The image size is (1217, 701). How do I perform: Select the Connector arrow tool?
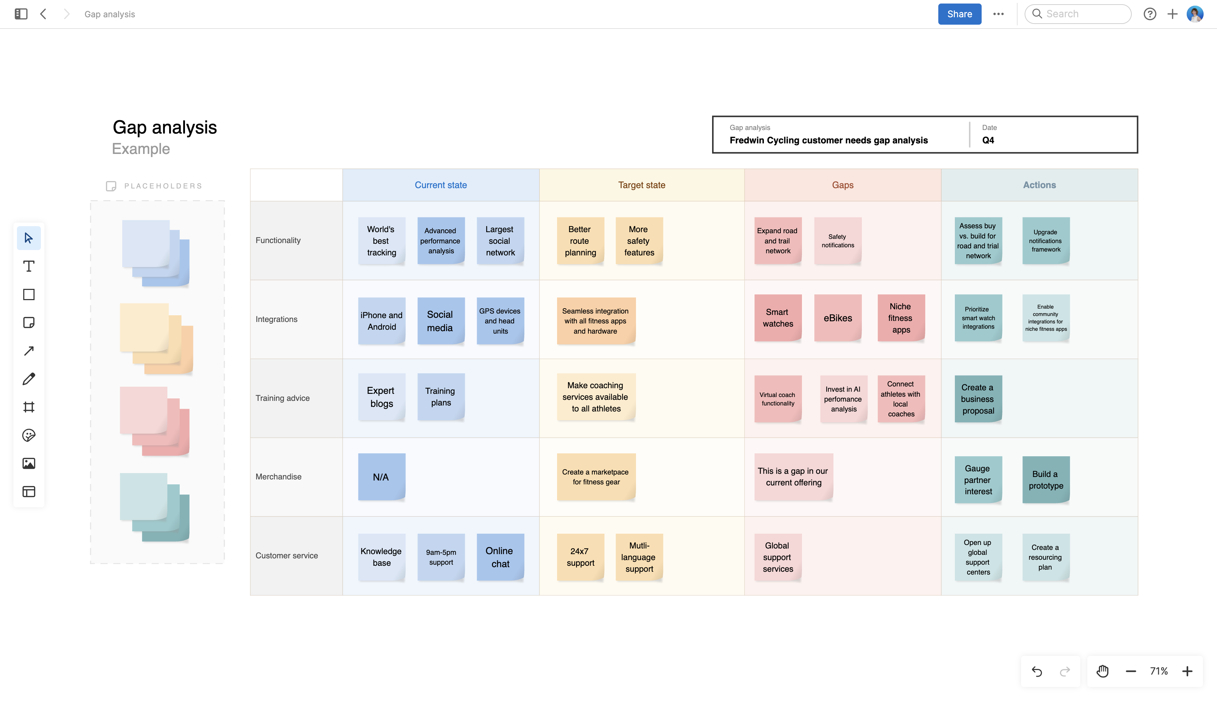click(x=29, y=350)
